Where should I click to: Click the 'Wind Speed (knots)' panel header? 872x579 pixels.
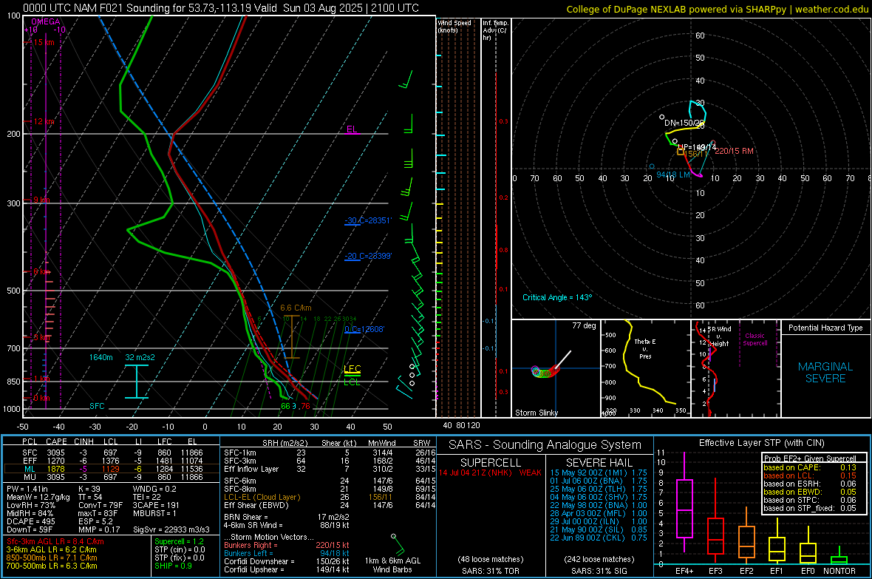pyautogui.click(x=454, y=27)
